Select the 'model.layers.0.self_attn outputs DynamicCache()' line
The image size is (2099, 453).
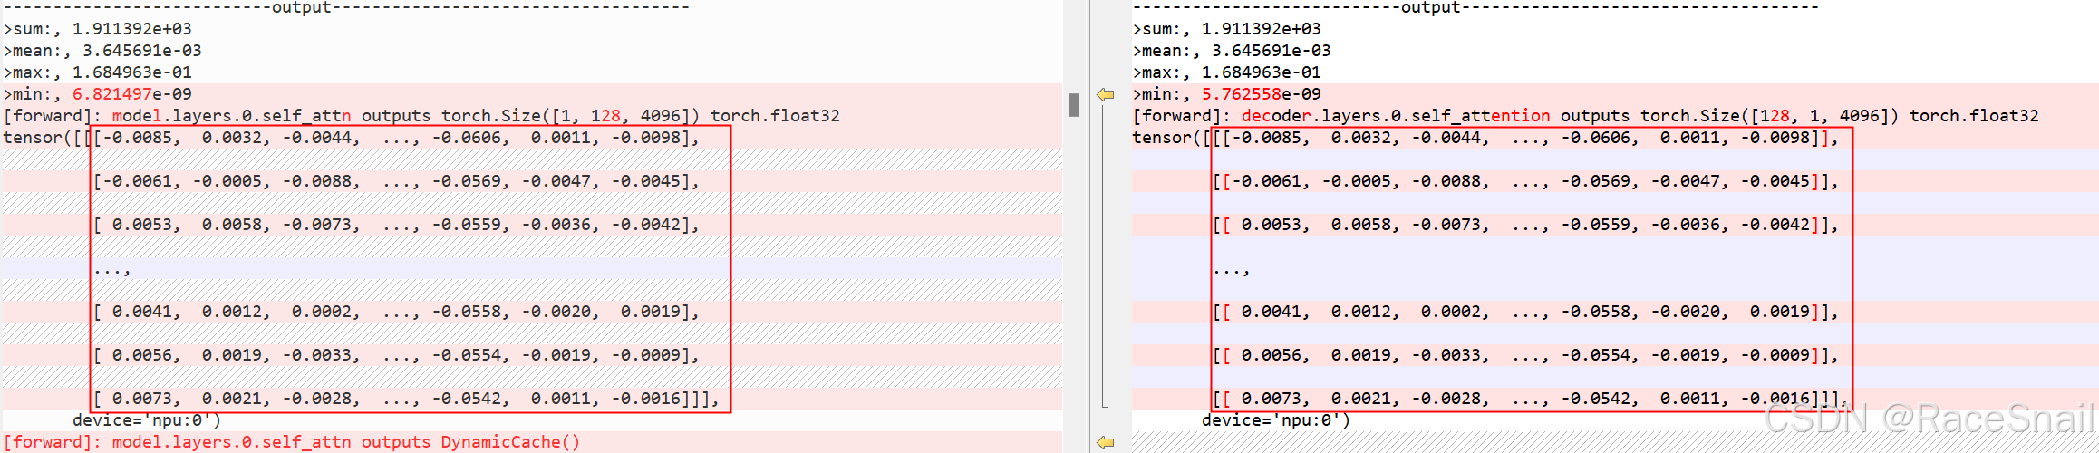[292, 442]
